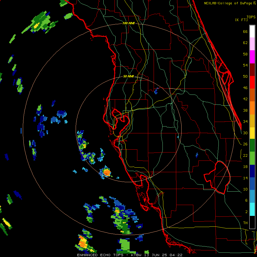This screenshot has height=257, width=257.
Task: Click the "100 NMI" range ring label
Action: click(x=128, y=23)
